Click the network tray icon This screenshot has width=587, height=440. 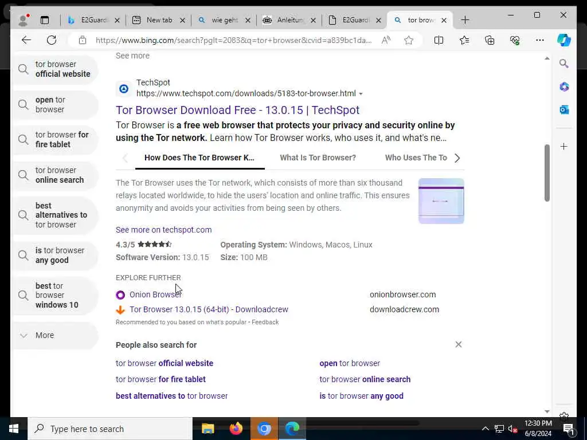click(499, 429)
